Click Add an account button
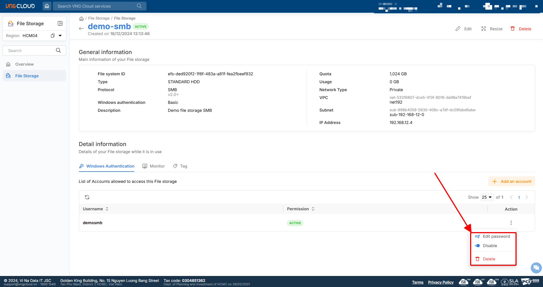Viewport: 543px width, 287px height. tap(511, 181)
